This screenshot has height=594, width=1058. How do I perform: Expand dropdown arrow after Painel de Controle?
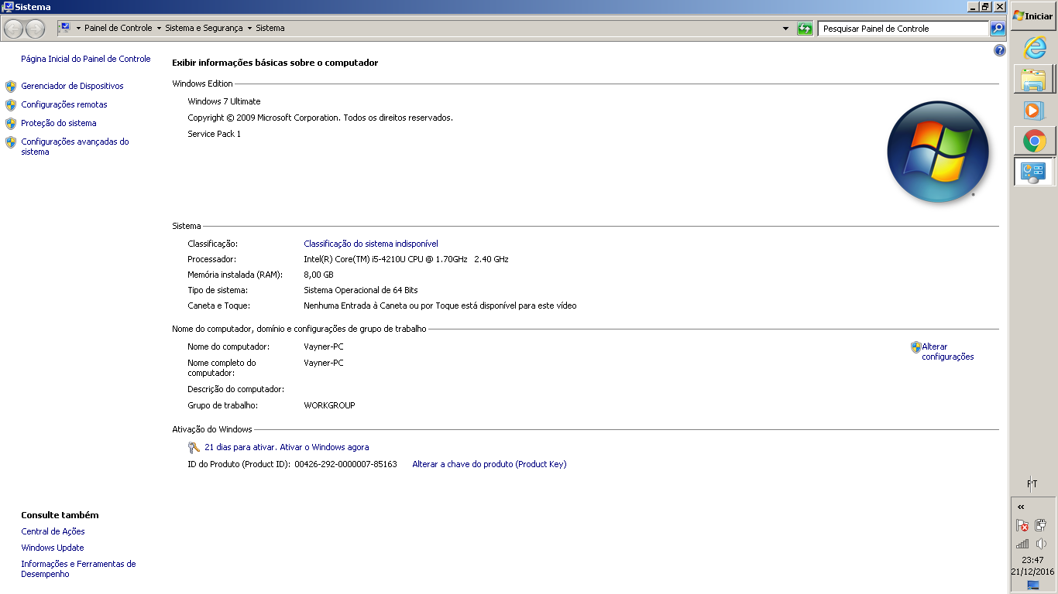coord(159,29)
